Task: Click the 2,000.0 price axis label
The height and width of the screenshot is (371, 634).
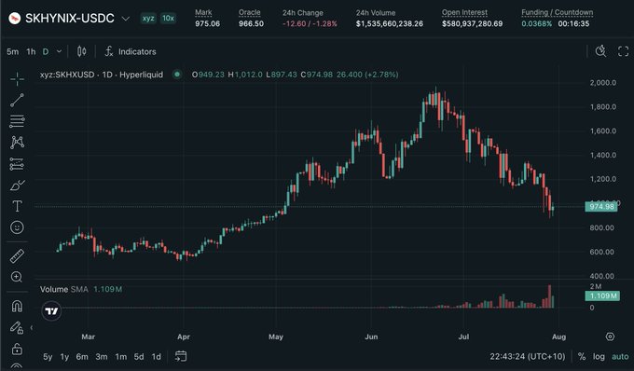Action: [603, 83]
